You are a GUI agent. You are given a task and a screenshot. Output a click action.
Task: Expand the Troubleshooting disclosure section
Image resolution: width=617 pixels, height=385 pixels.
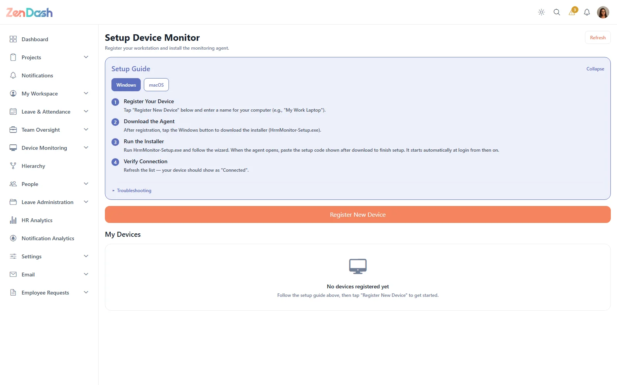(x=132, y=191)
